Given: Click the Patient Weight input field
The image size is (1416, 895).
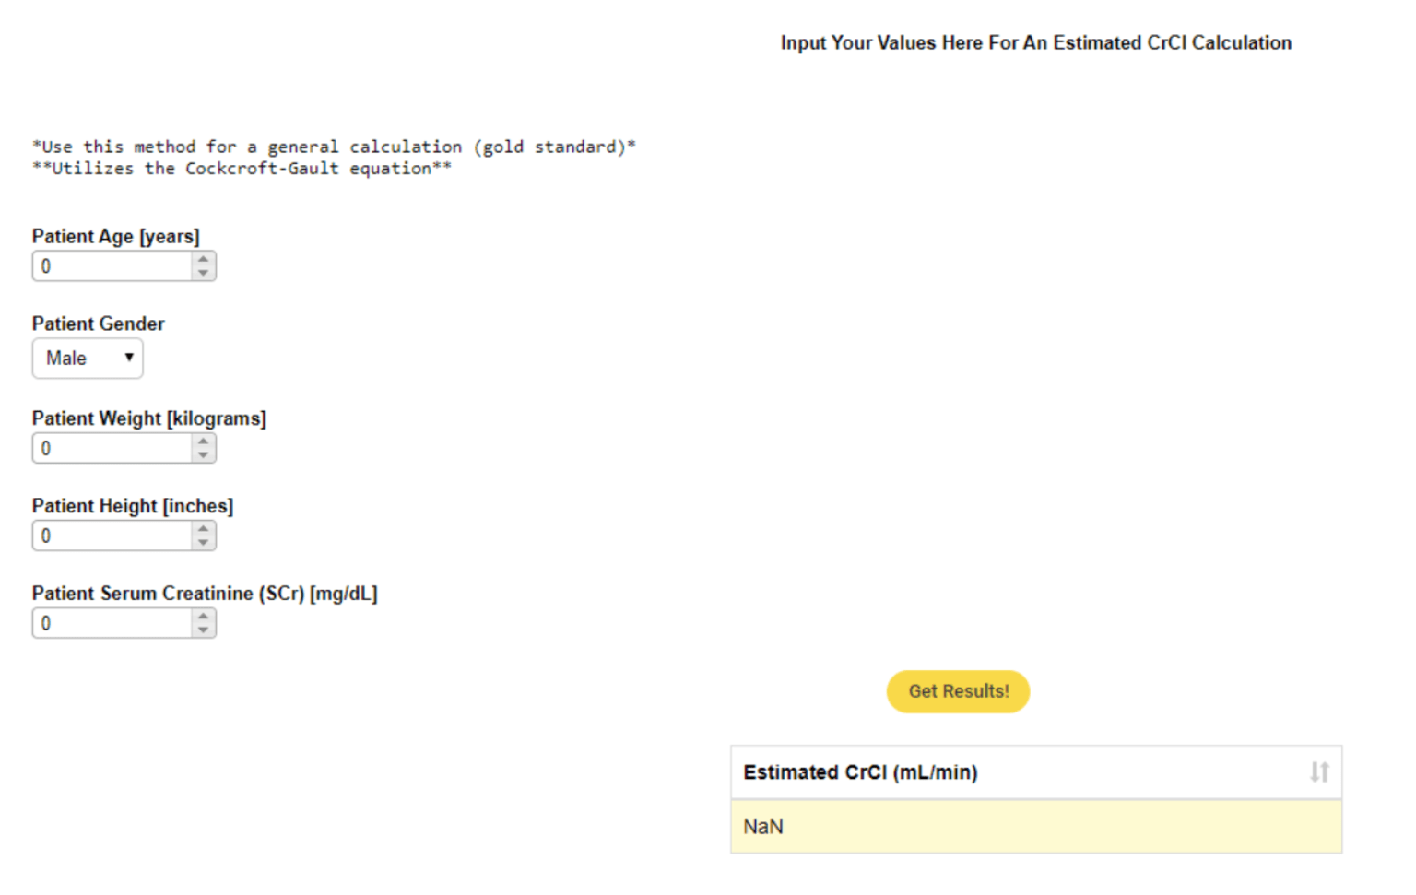Looking at the screenshot, I should [124, 449].
